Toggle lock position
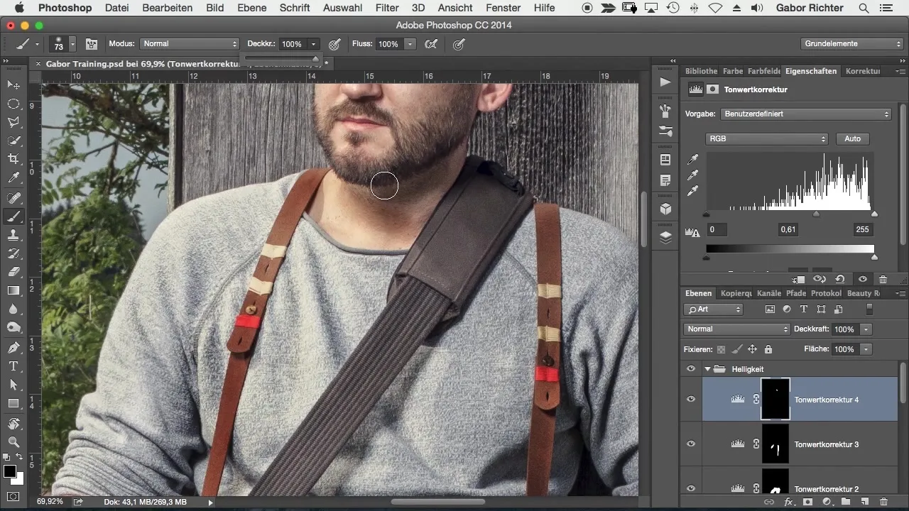The image size is (909, 511). coord(752,349)
